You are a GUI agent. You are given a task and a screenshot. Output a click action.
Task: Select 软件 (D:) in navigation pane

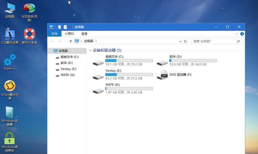(x=67, y=63)
